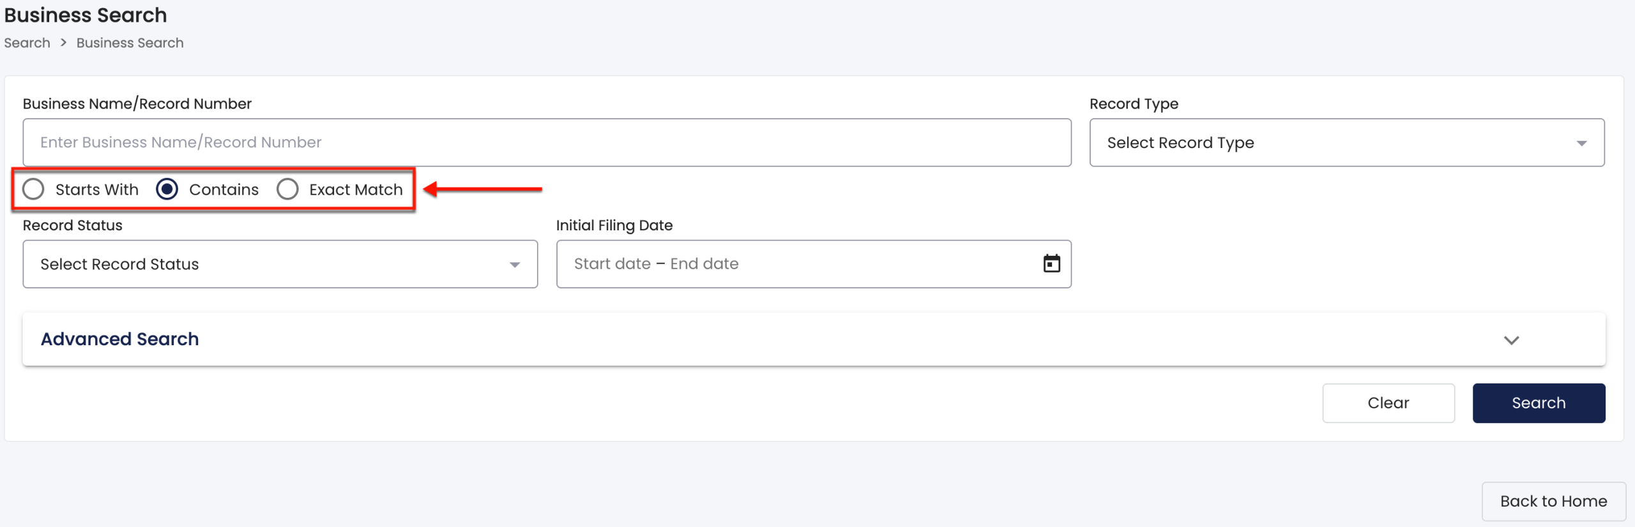1635x527 pixels.
Task: Click the Record Type dropdown arrow
Action: tap(1581, 144)
